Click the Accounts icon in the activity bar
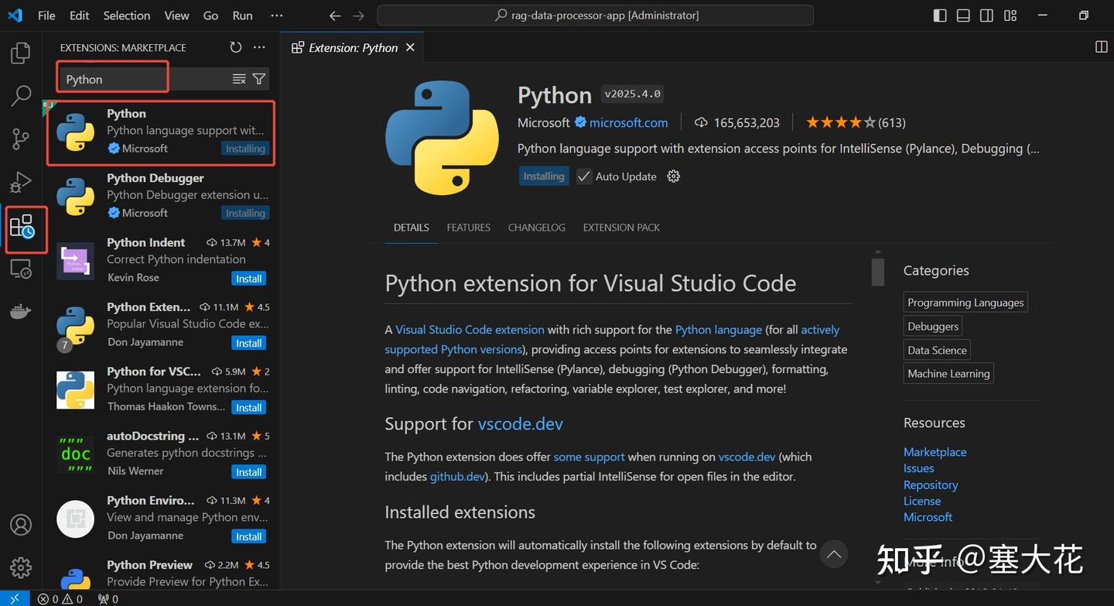Screen dimensions: 1114x606 point(20,525)
